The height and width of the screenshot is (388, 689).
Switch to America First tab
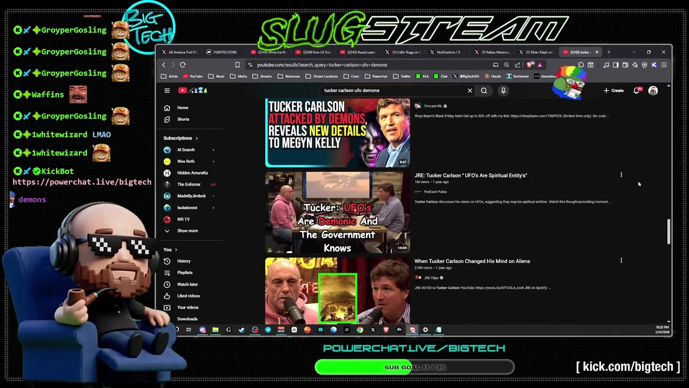180,52
